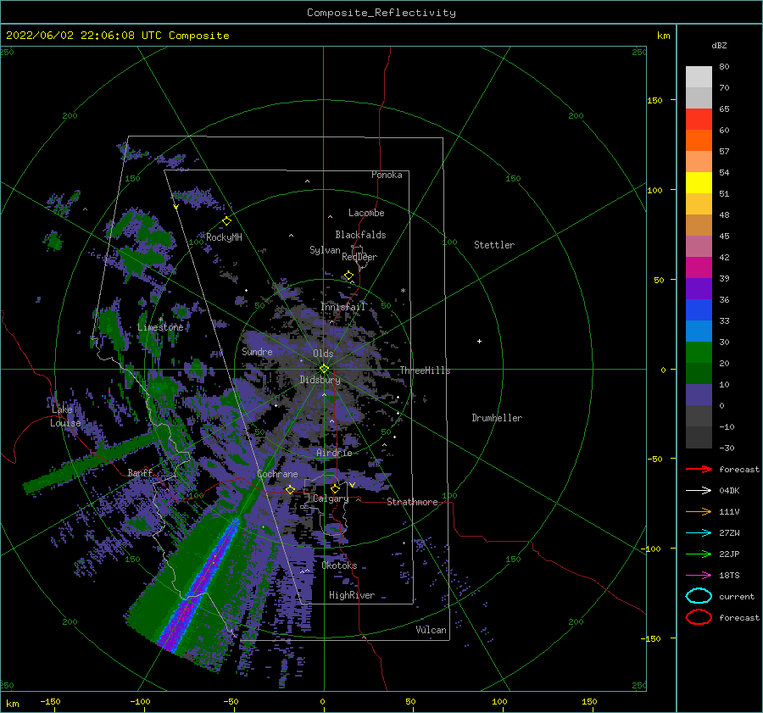Click the km unit label at top right
The width and height of the screenshot is (763, 713).
pos(663,36)
